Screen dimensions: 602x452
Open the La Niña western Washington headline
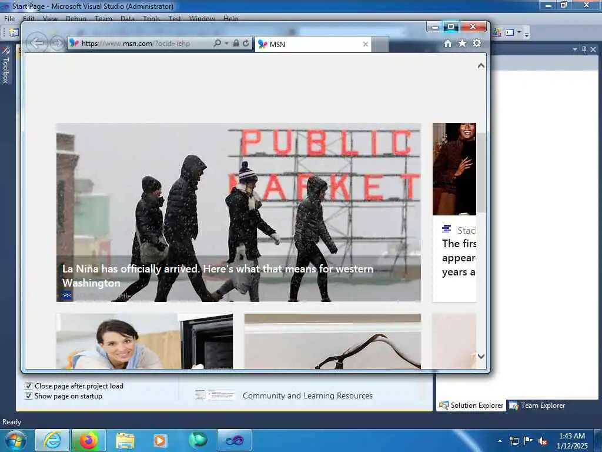pyautogui.click(x=218, y=275)
